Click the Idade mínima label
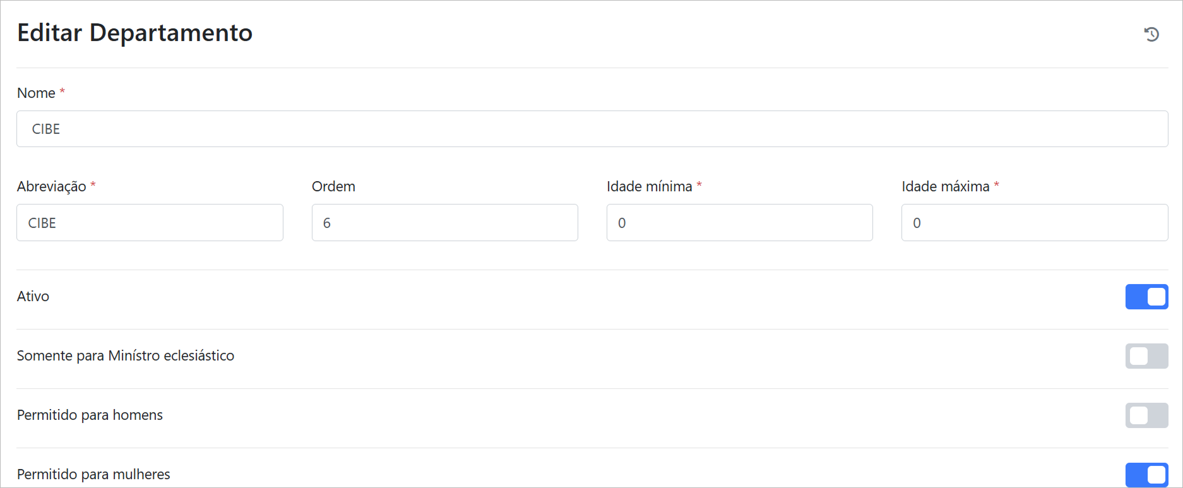Viewport: 1183px width, 488px height. point(649,186)
